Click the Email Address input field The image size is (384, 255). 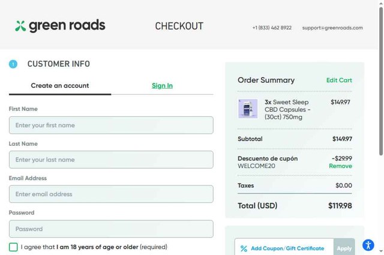(x=111, y=194)
